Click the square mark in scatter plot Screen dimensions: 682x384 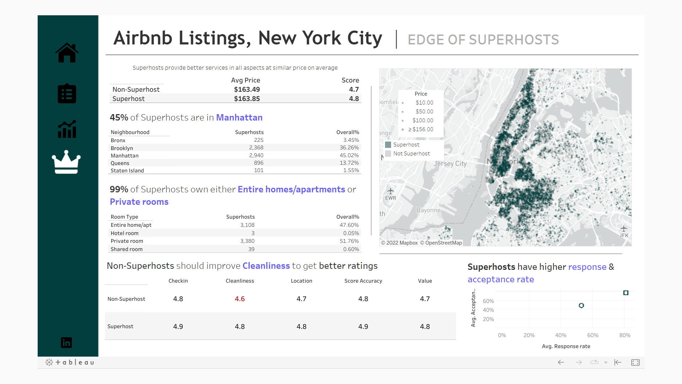626,293
